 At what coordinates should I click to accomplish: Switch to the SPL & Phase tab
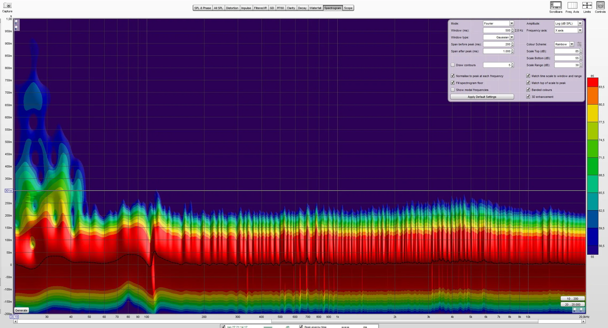pyautogui.click(x=203, y=8)
